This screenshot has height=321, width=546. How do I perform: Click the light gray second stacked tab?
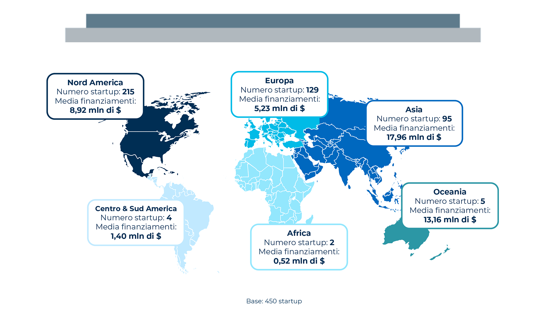point(273,35)
